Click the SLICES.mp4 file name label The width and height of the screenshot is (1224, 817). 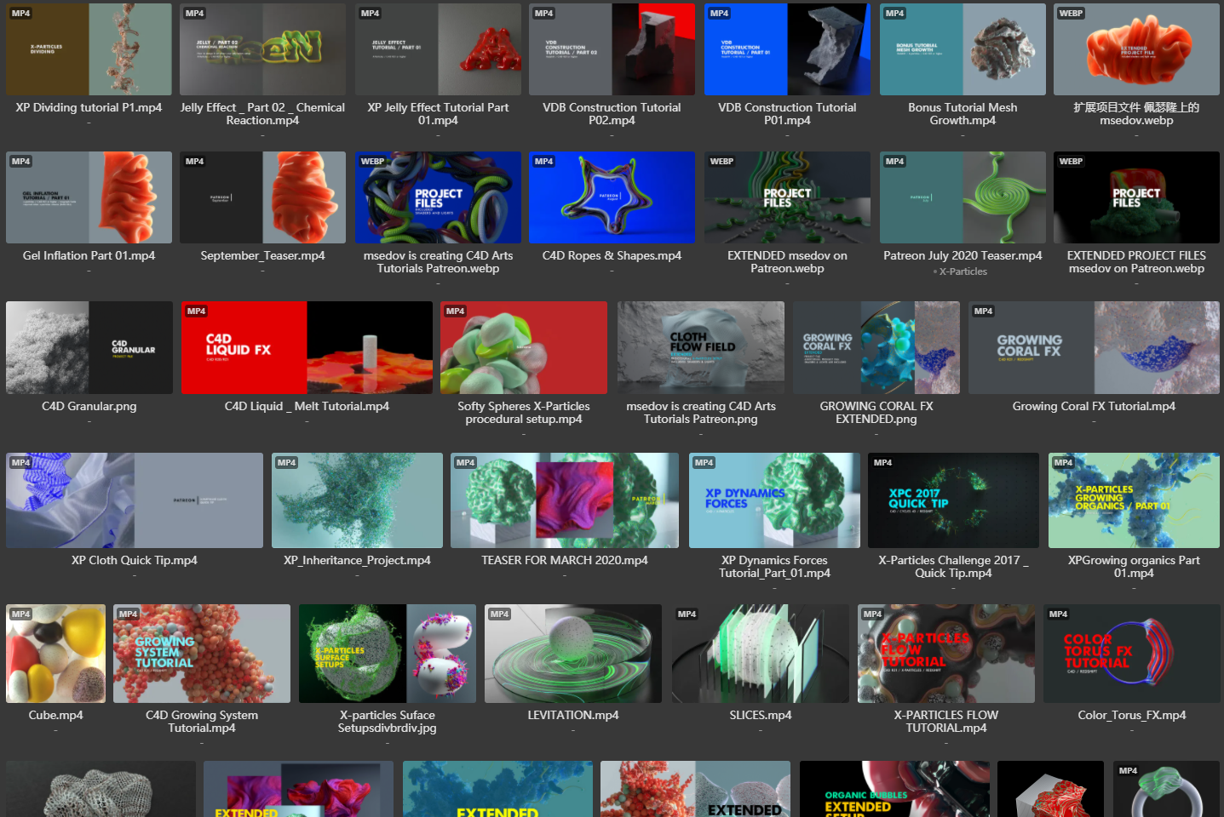coord(760,715)
